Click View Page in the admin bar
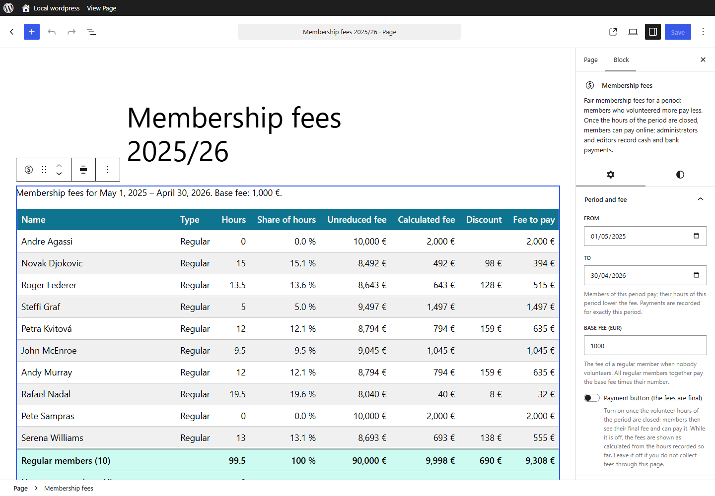Screen dimensions: 715x496 coord(102,8)
